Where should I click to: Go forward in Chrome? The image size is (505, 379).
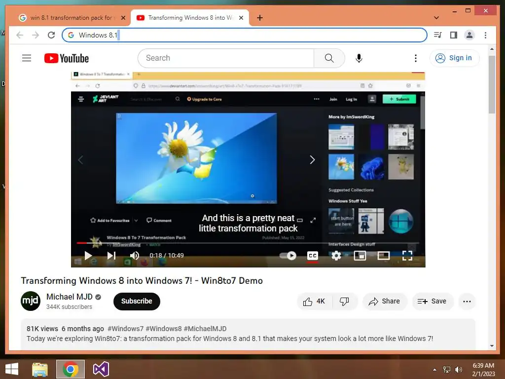pos(36,35)
